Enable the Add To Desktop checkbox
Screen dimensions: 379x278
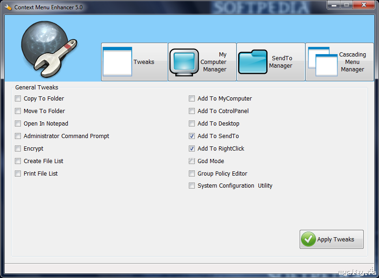pyautogui.click(x=192, y=124)
